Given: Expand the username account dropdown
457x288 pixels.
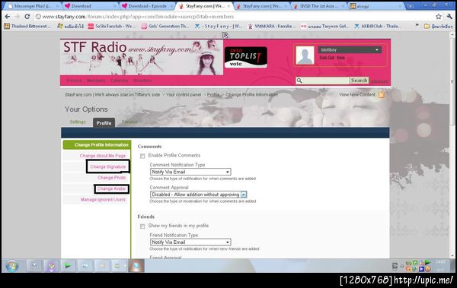Looking at the screenshot, I should pyautogui.click(x=350, y=49).
